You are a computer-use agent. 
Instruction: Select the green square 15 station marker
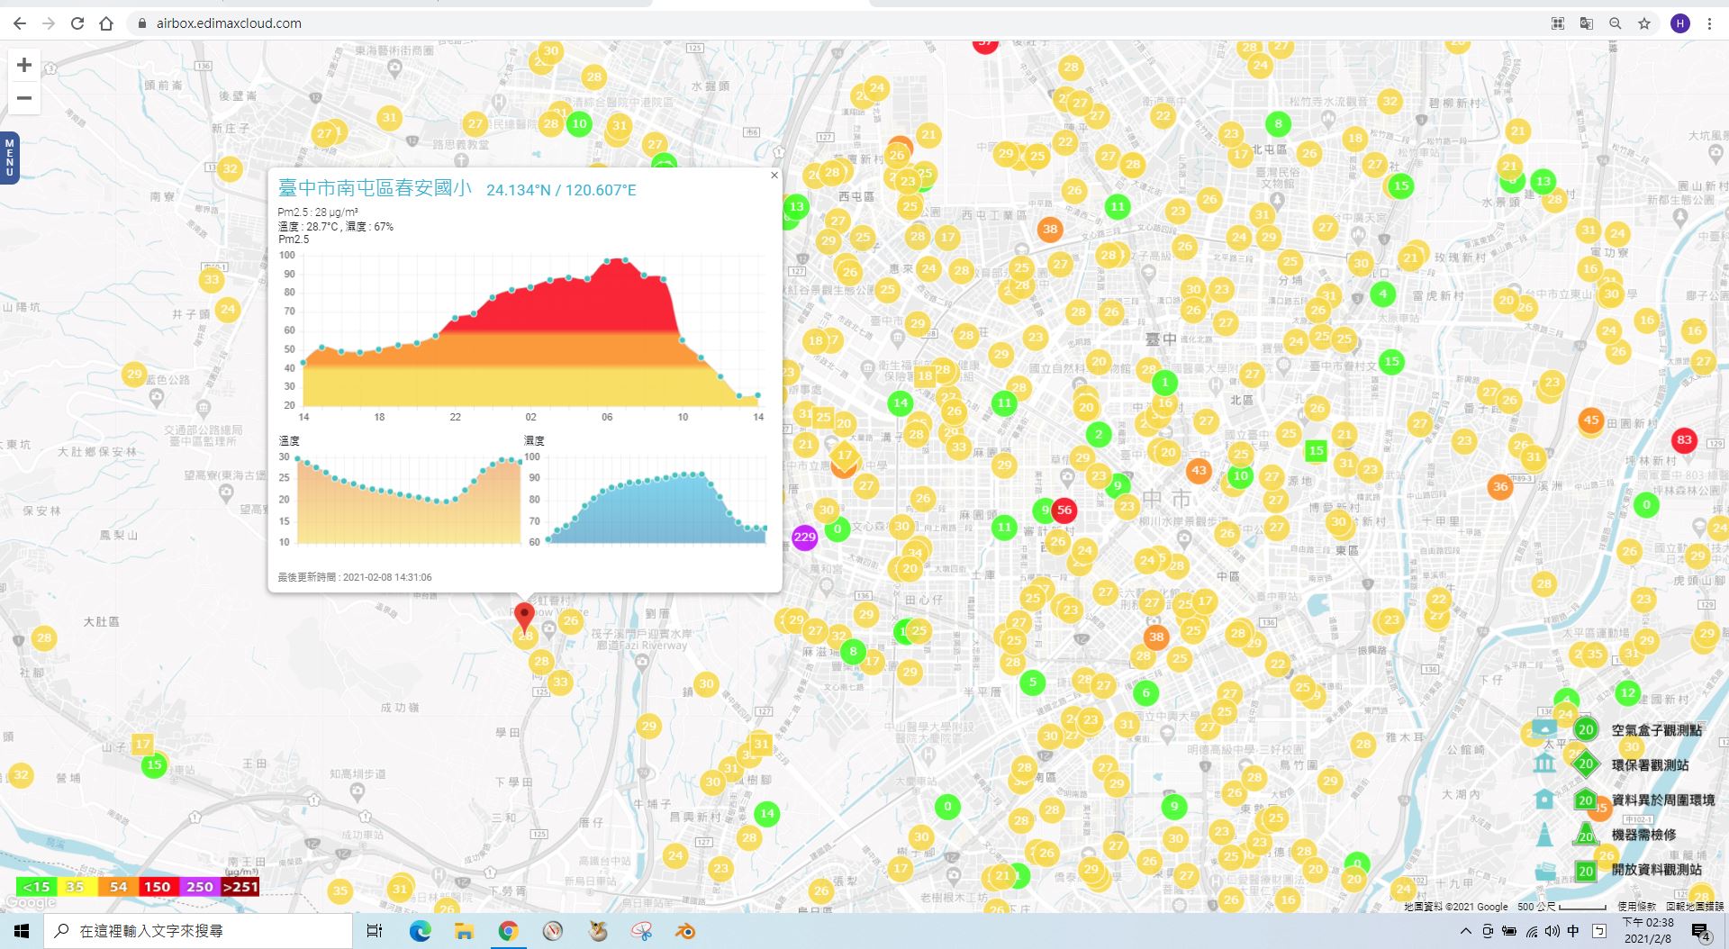(1317, 450)
